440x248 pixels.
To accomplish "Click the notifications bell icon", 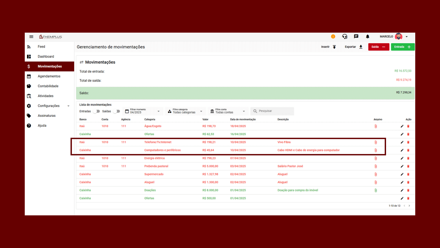I will (x=367, y=37).
